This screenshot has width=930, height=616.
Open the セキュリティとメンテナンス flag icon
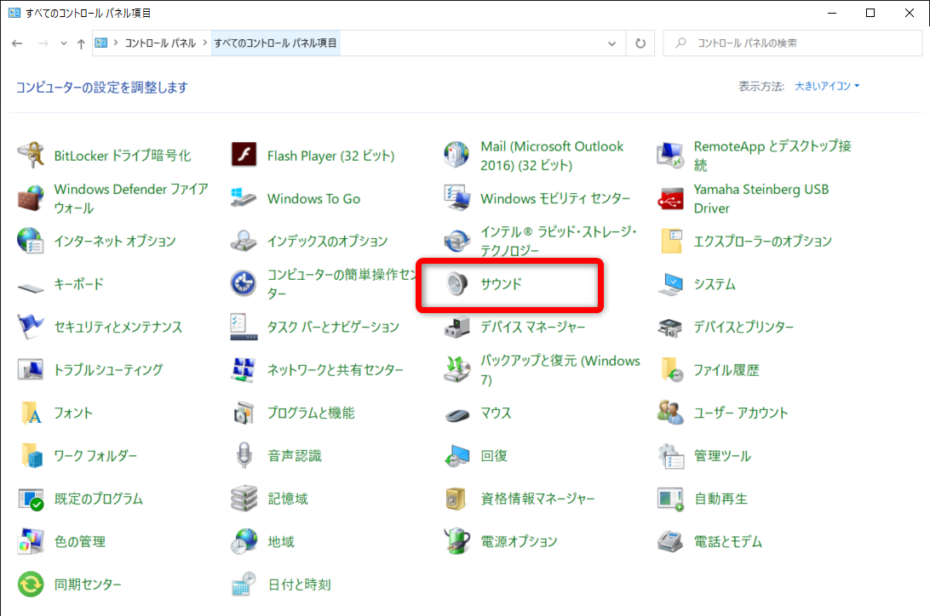(31, 327)
